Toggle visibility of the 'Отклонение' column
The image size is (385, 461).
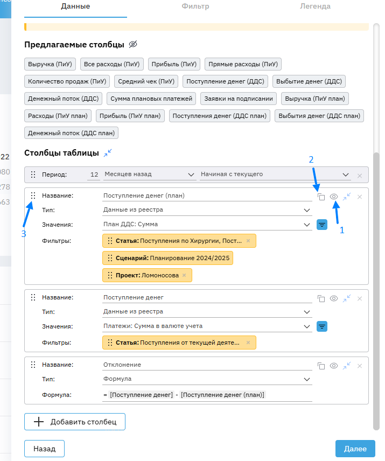(x=334, y=366)
